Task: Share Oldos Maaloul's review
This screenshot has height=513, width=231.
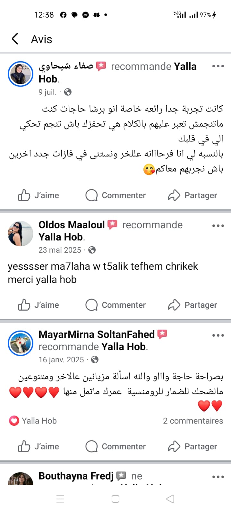Action: coord(193,305)
